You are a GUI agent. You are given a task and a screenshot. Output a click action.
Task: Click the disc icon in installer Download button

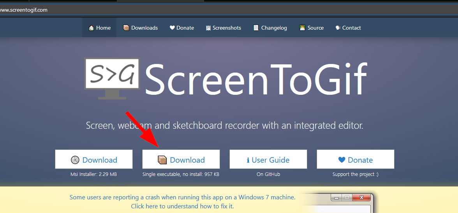(x=75, y=160)
